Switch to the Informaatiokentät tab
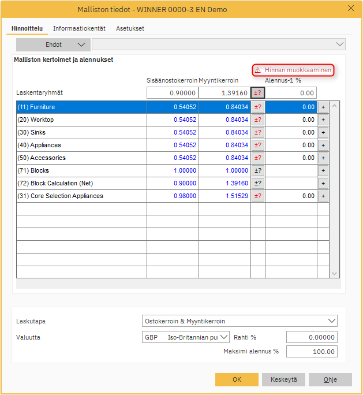 coord(79,28)
